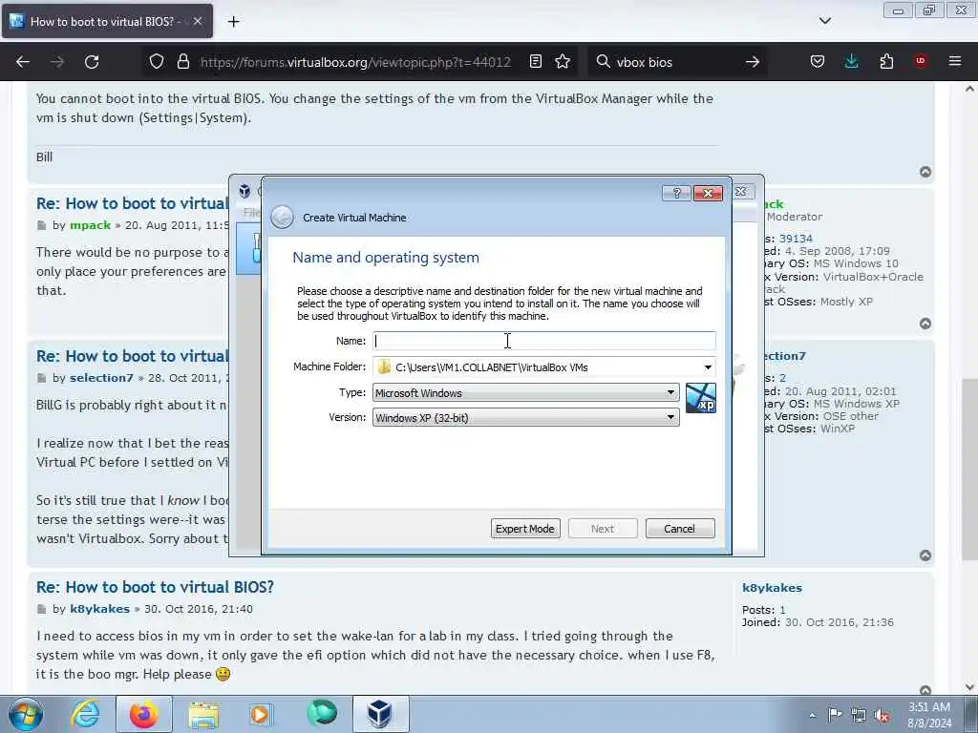Open the Windows Start menu
The height and width of the screenshot is (733, 978).
pyautogui.click(x=25, y=714)
